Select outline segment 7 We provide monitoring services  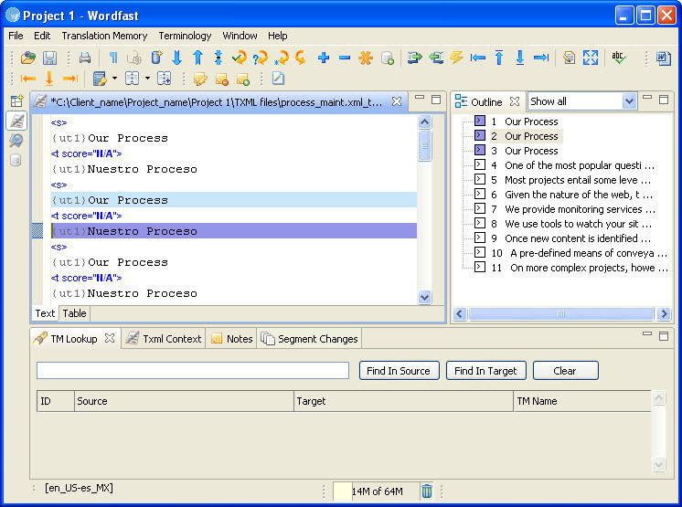(573, 209)
